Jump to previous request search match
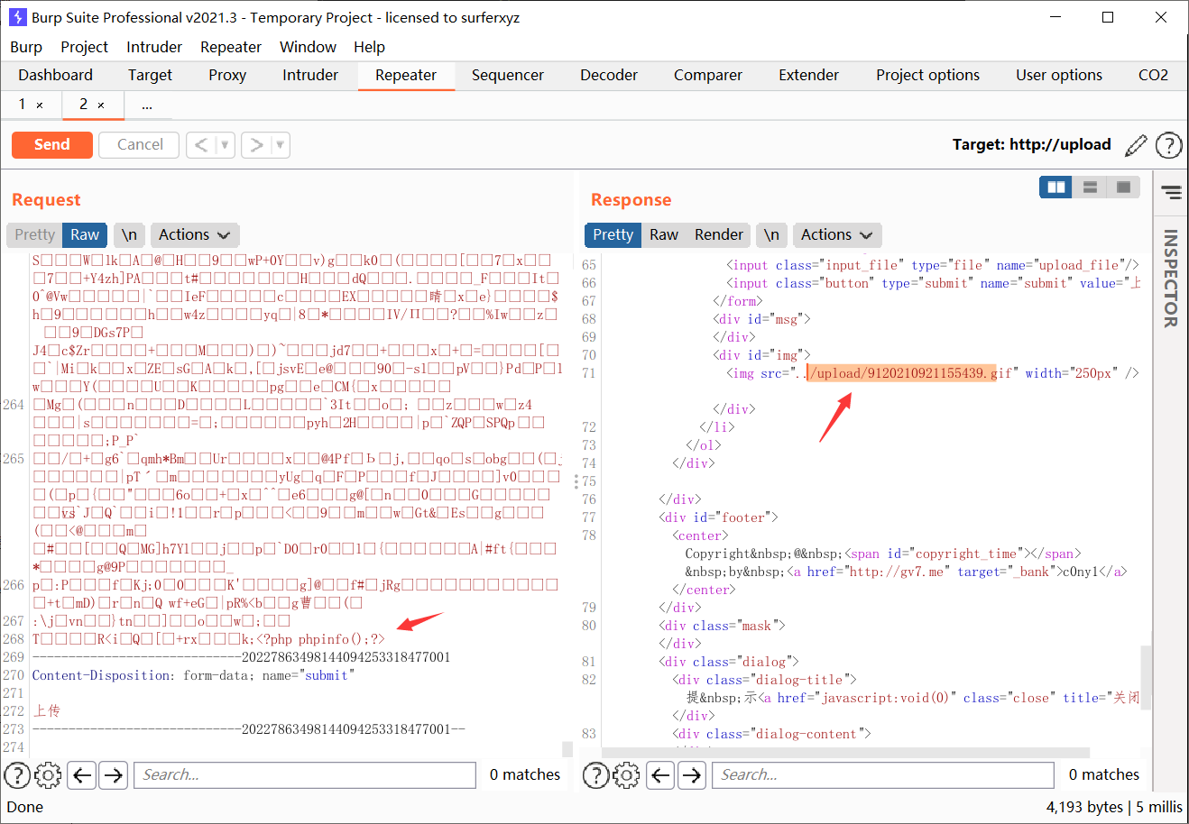Screen dimensions: 1189x824 pos(83,774)
